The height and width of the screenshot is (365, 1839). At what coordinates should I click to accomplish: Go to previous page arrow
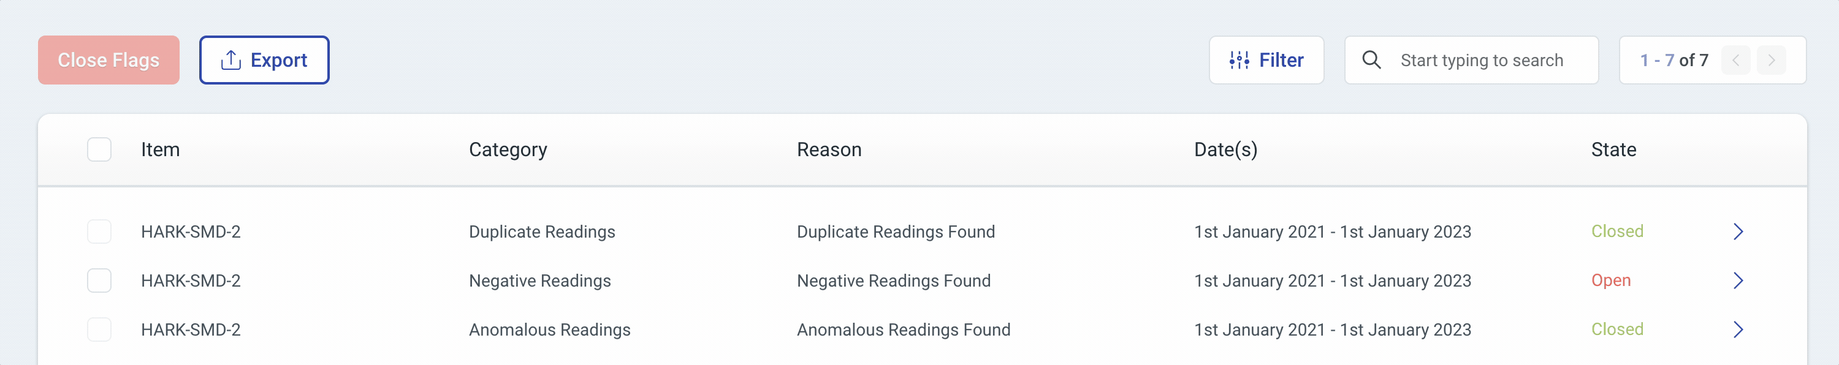(x=1735, y=61)
